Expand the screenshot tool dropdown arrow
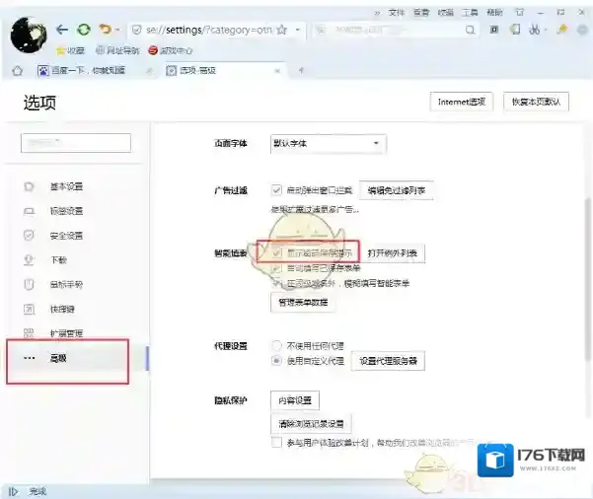This screenshot has height=499, width=593. click(546, 30)
